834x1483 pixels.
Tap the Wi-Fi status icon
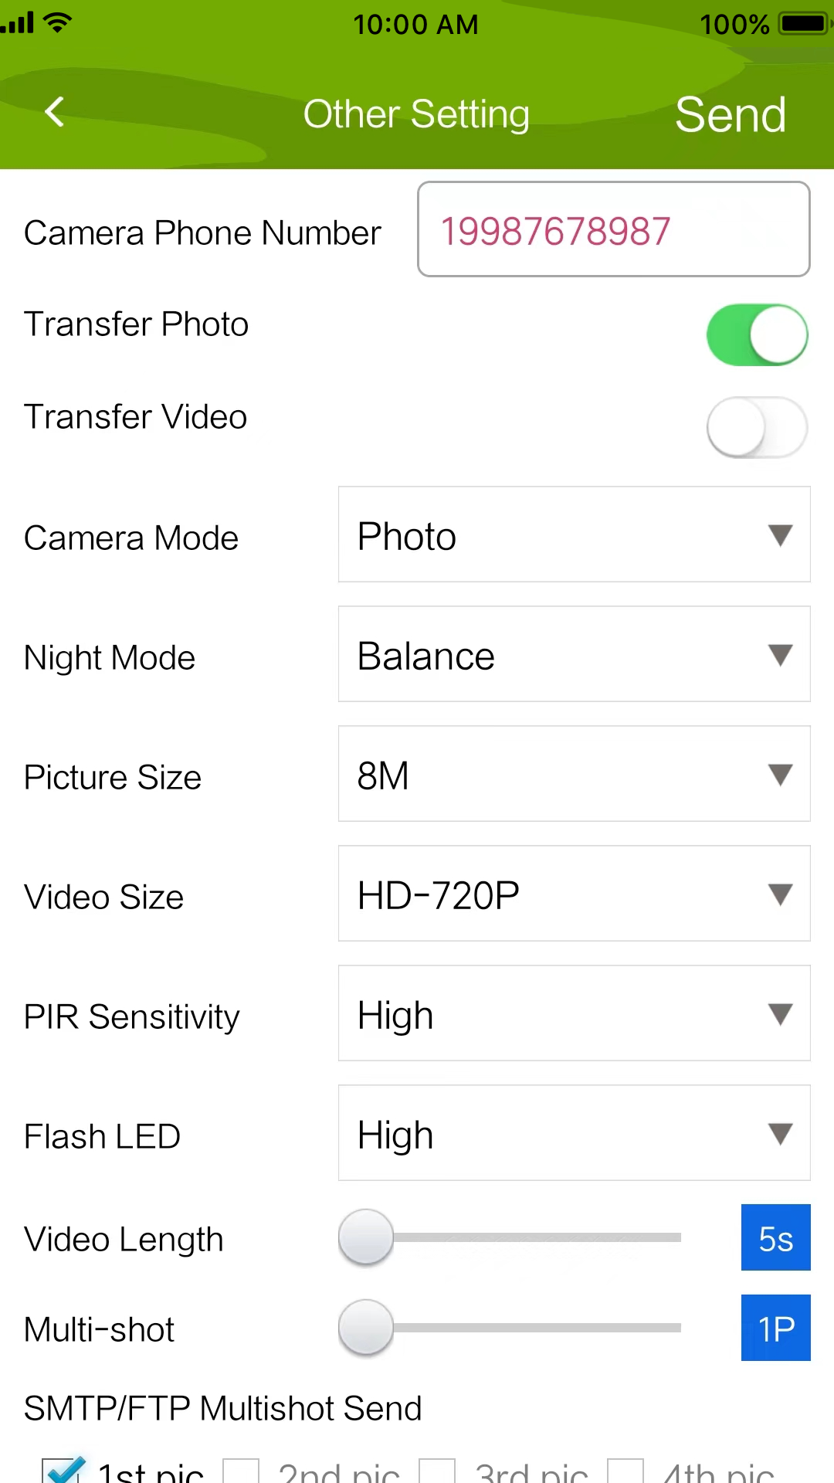tap(56, 22)
